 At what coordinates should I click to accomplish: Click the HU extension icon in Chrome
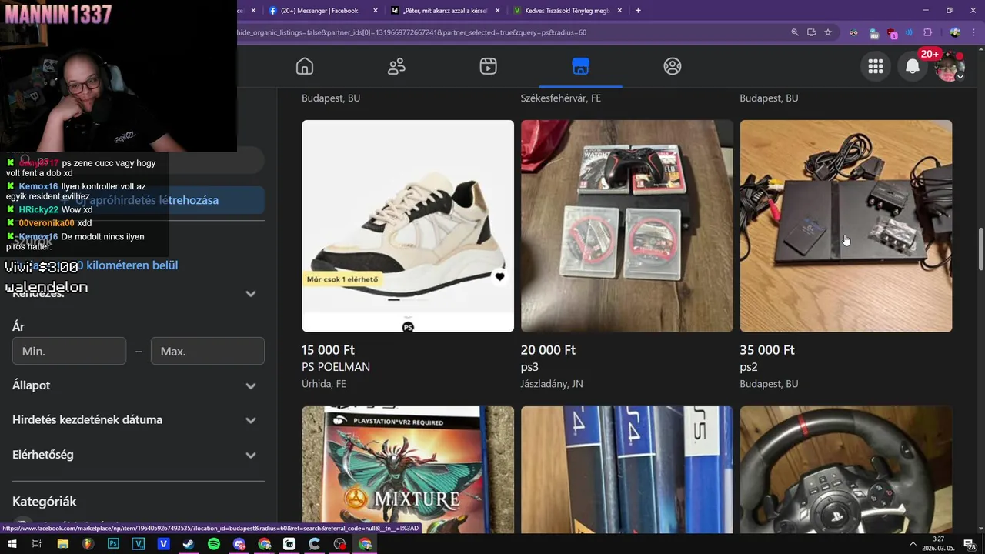click(873, 33)
